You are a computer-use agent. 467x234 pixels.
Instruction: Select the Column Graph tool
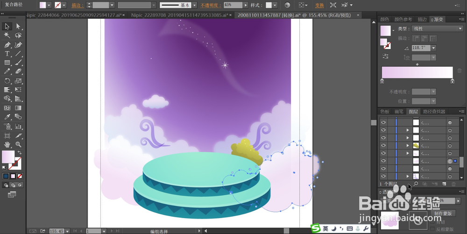[18, 126]
